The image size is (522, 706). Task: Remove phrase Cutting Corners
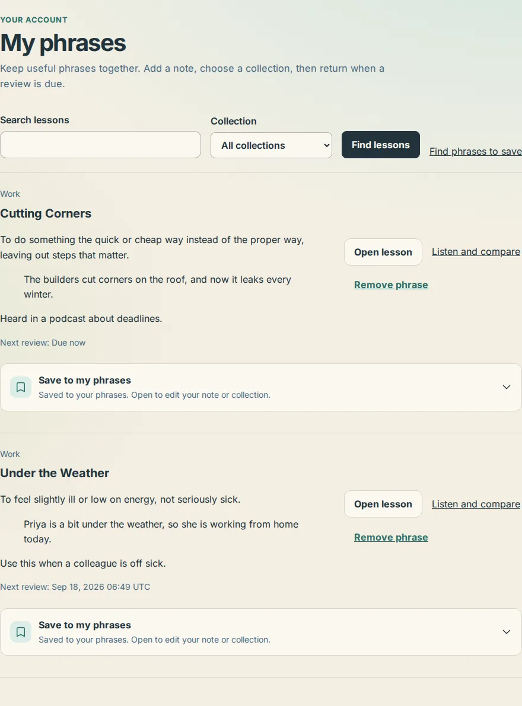pyautogui.click(x=391, y=285)
